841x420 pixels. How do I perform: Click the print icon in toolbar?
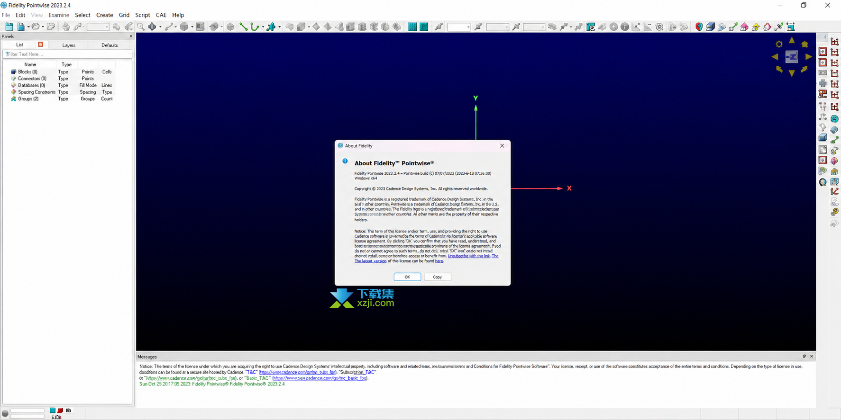click(66, 27)
